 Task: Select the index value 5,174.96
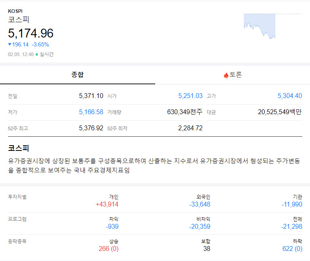(31, 33)
